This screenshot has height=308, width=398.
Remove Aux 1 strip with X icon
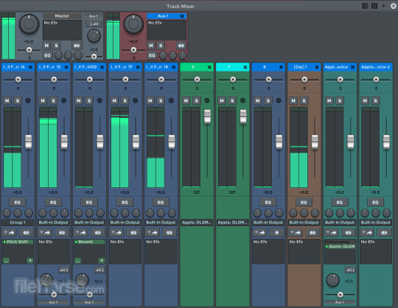point(182,16)
